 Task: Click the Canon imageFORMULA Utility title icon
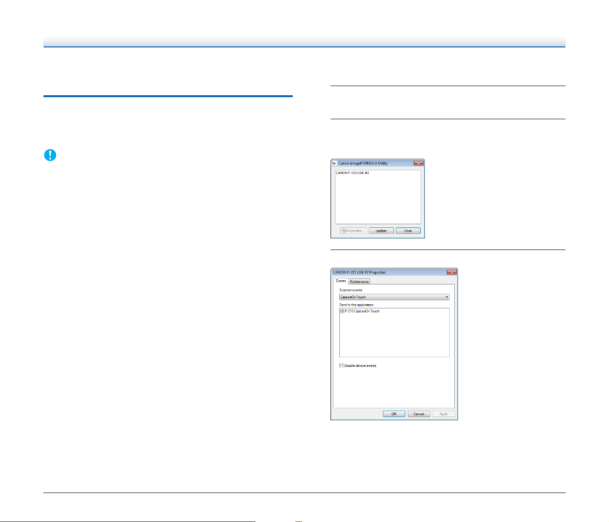coord(335,163)
